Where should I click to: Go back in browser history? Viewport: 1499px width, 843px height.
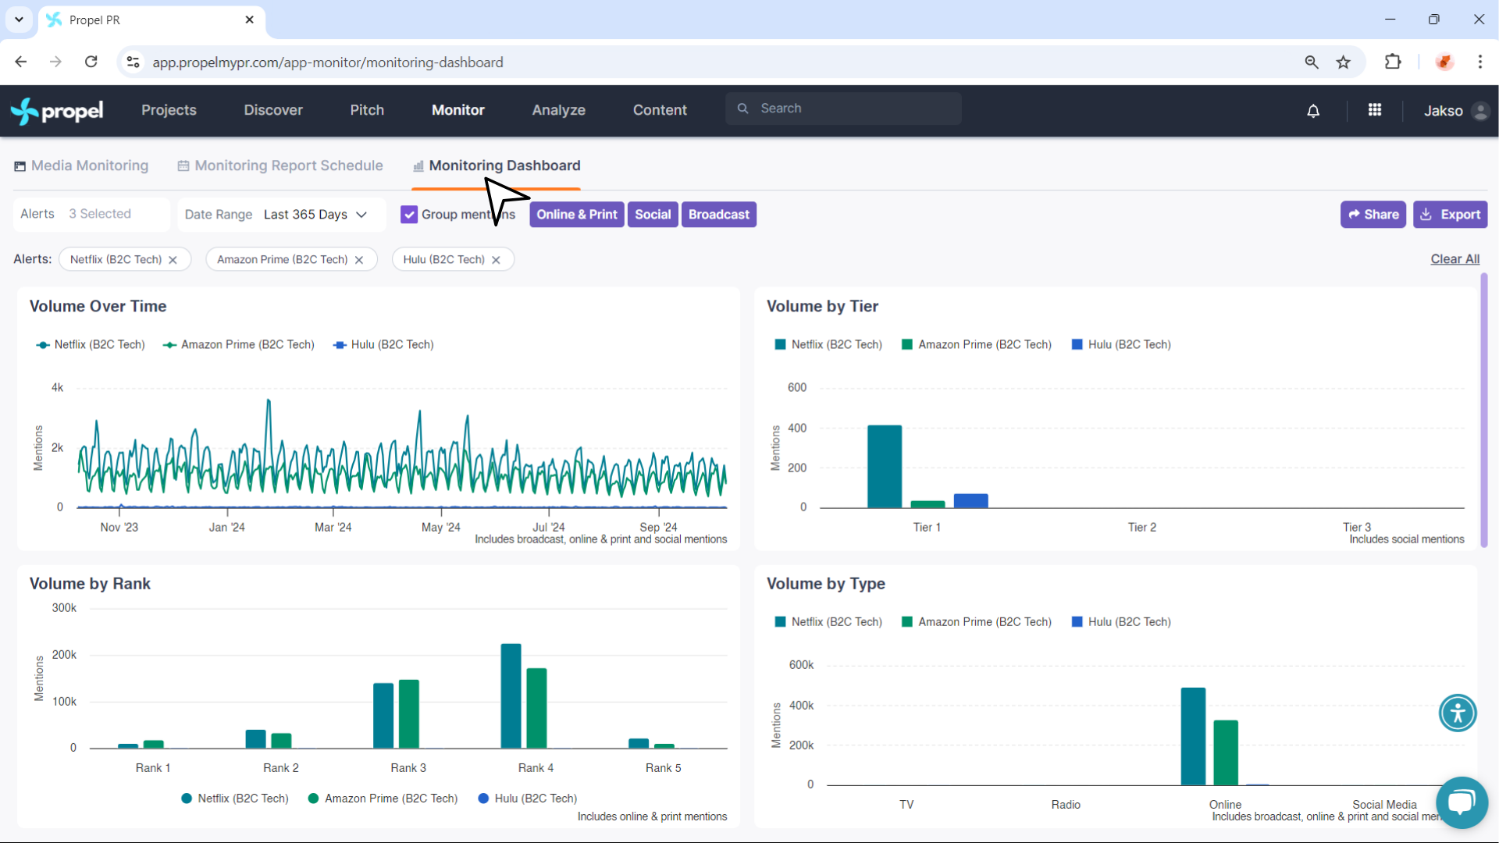point(21,62)
